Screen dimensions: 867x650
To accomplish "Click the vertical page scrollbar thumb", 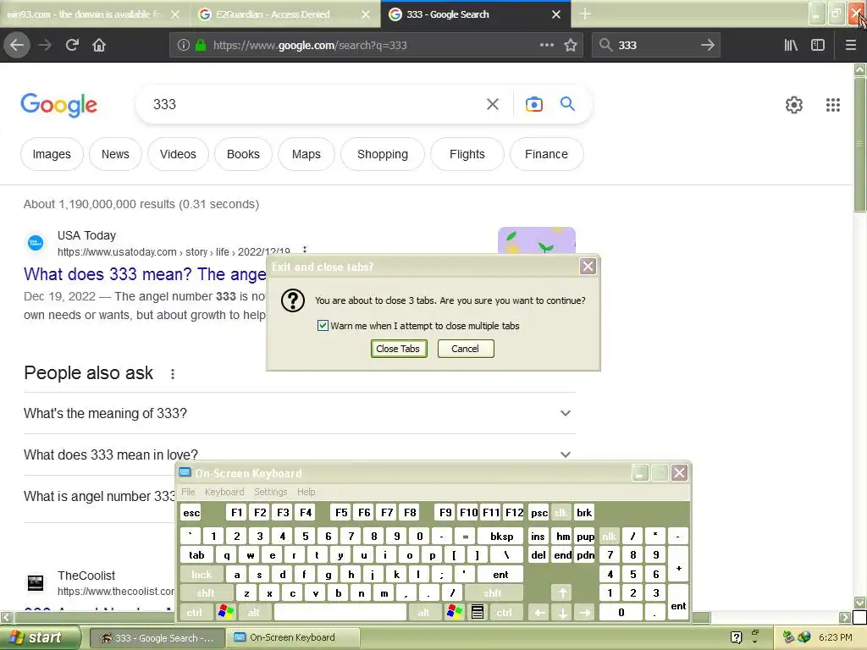I will click(x=859, y=145).
